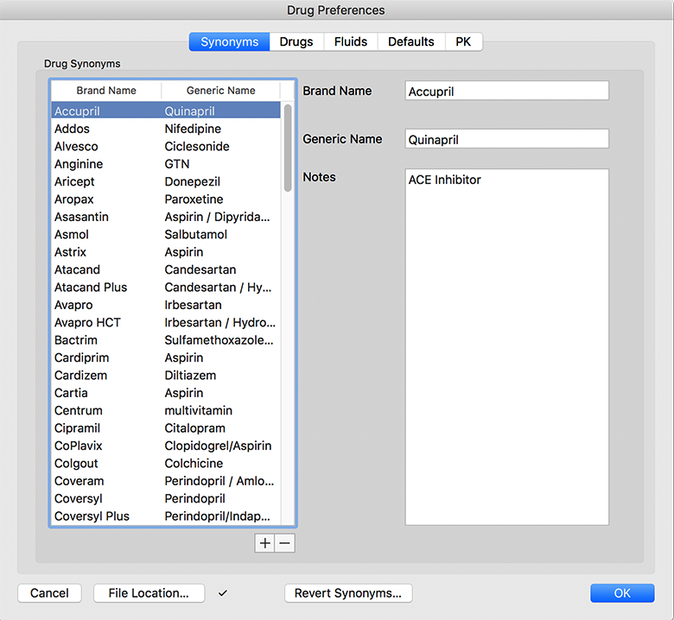This screenshot has width=674, height=620.
Task: Select the Anginine row
Action: [x=166, y=164]
